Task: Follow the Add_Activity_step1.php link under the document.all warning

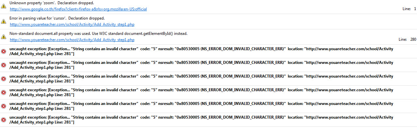Action: tap(72, 40)
